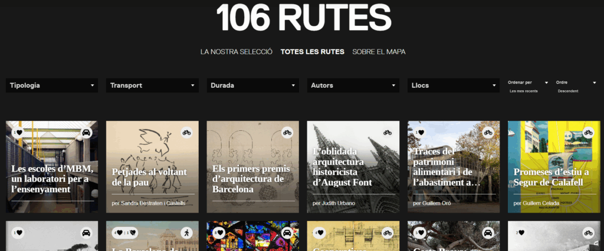604x251 pixels.
Task: Switch to La Nostra Selecció tab
Action: click(236, 52)
